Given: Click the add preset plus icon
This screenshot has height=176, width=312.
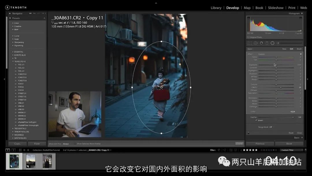Looking at the screenshot, I should [44, 18].
